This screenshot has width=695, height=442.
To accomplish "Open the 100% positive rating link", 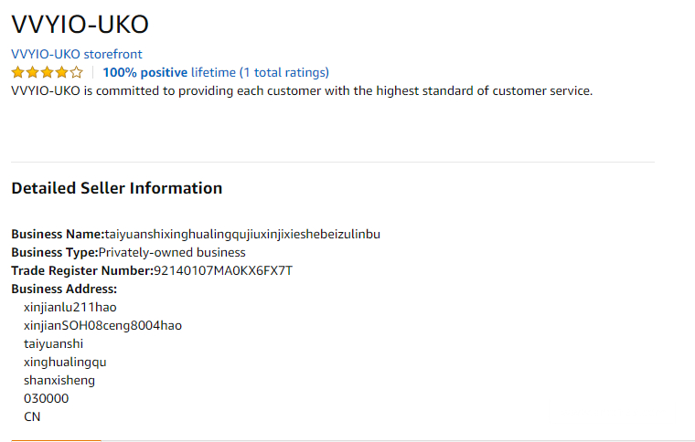I will tap(144, 72).
